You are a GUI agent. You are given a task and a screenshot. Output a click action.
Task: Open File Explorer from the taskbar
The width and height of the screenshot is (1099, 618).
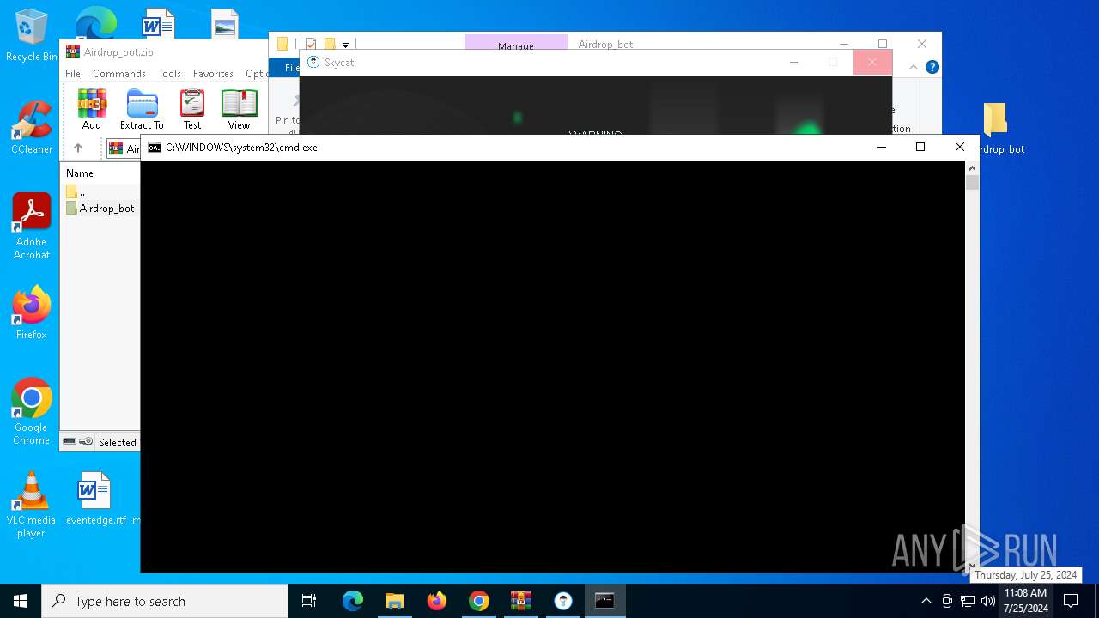tap(395, 601)
